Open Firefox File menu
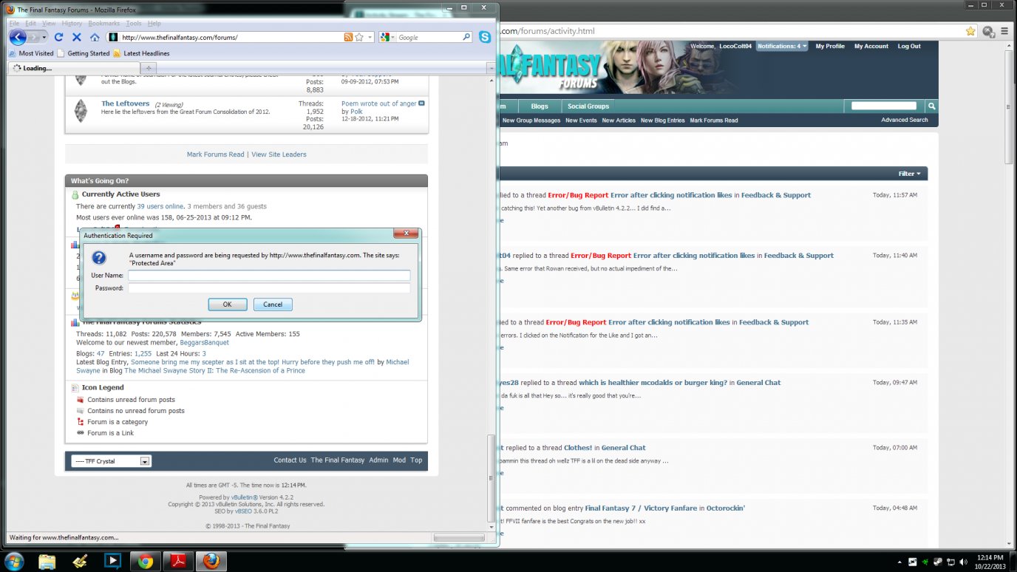The image size is (1017, 572). click(x=15, y=24)
